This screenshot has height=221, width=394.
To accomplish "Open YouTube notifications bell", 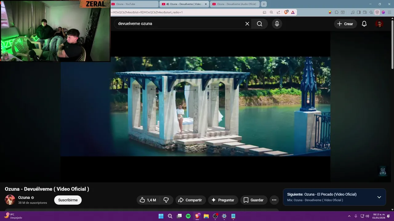I will tap(364, 24).
